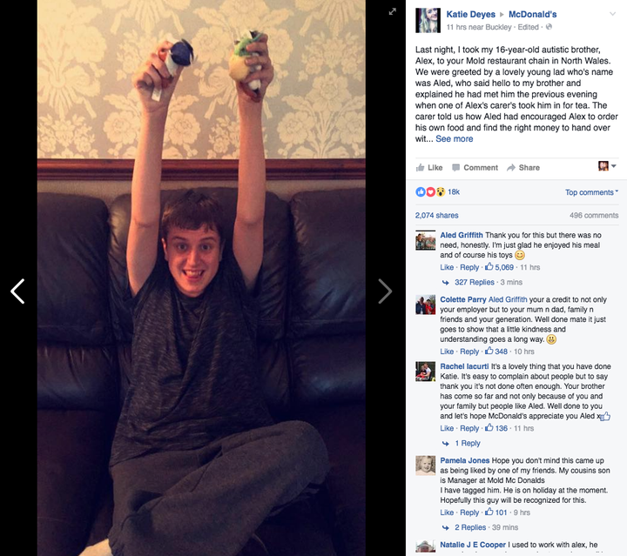Like Aled Griffith's comment
Screen dimensions: 627x556
(x=447, y=268)
